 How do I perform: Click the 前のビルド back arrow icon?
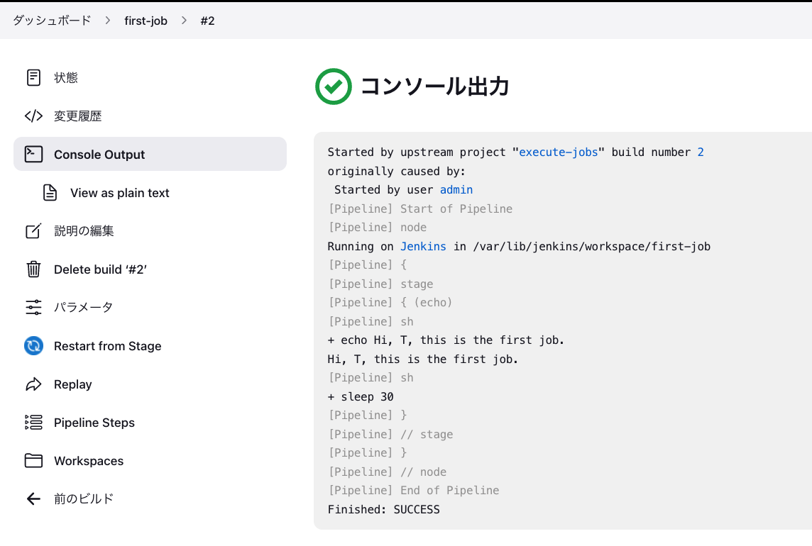[x=33, y=498]
